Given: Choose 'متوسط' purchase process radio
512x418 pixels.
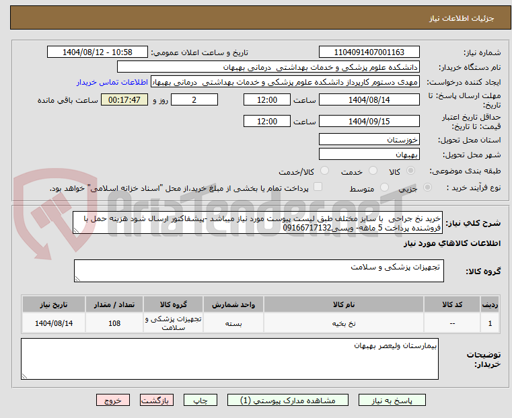Looking at the screenshot, I should point(385,188).
